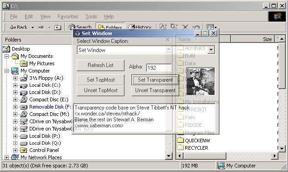Click the Refresh List button

tap(100, 65)
